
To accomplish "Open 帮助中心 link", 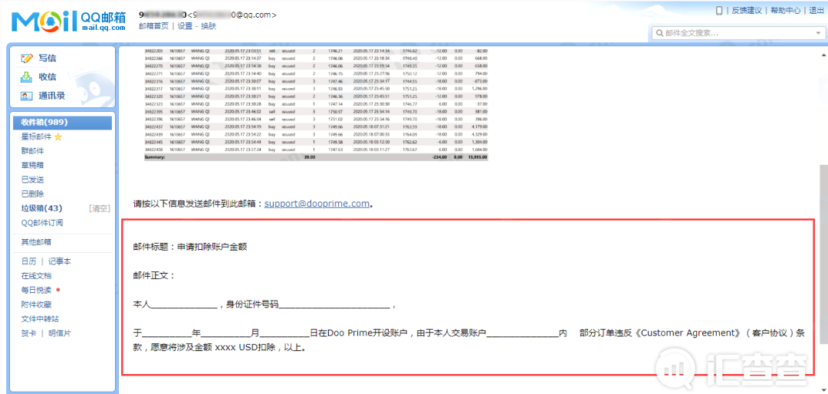I will 785,11.
